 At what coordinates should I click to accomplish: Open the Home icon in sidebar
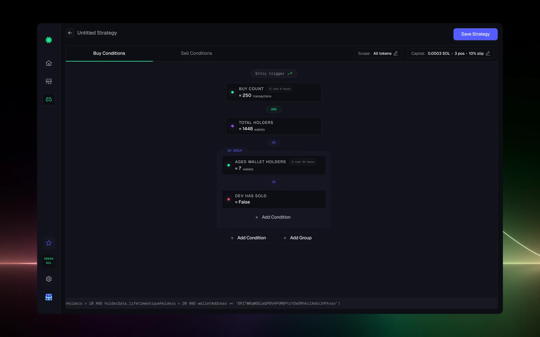49,63
